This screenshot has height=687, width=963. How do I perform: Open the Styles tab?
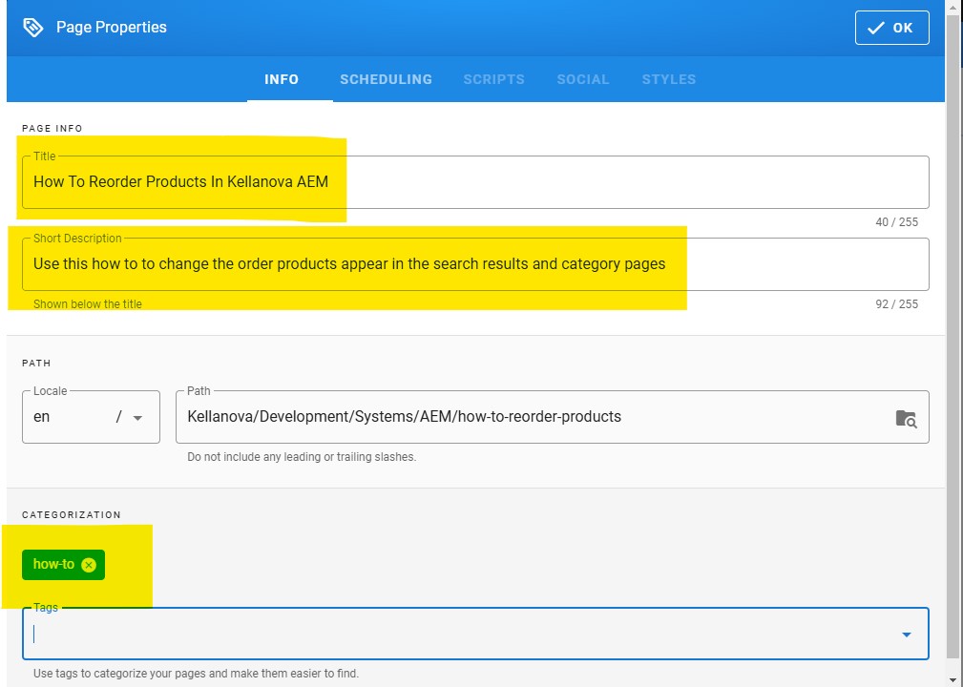(668, 79)
